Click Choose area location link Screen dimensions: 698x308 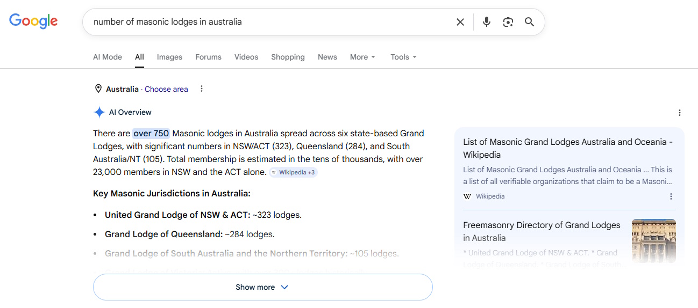(x=166, y=89)
